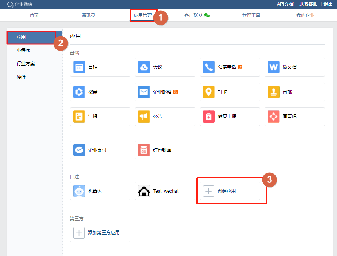Click the 公告 app name
The height and width of the screenshot is (256, 337).
pos(158,117)
